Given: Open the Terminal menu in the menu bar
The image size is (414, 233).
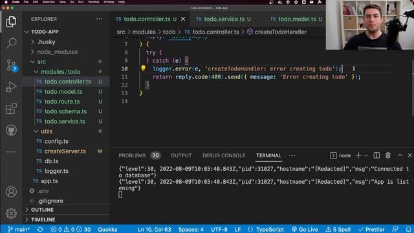Looking at the screenshot, I should pos(93,2).
